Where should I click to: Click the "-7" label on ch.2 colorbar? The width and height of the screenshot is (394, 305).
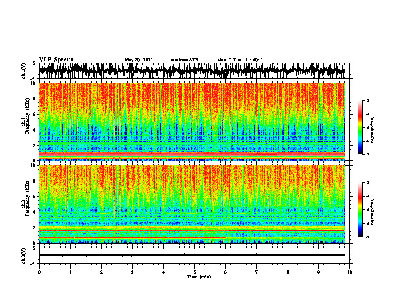[x=367, y=237]
